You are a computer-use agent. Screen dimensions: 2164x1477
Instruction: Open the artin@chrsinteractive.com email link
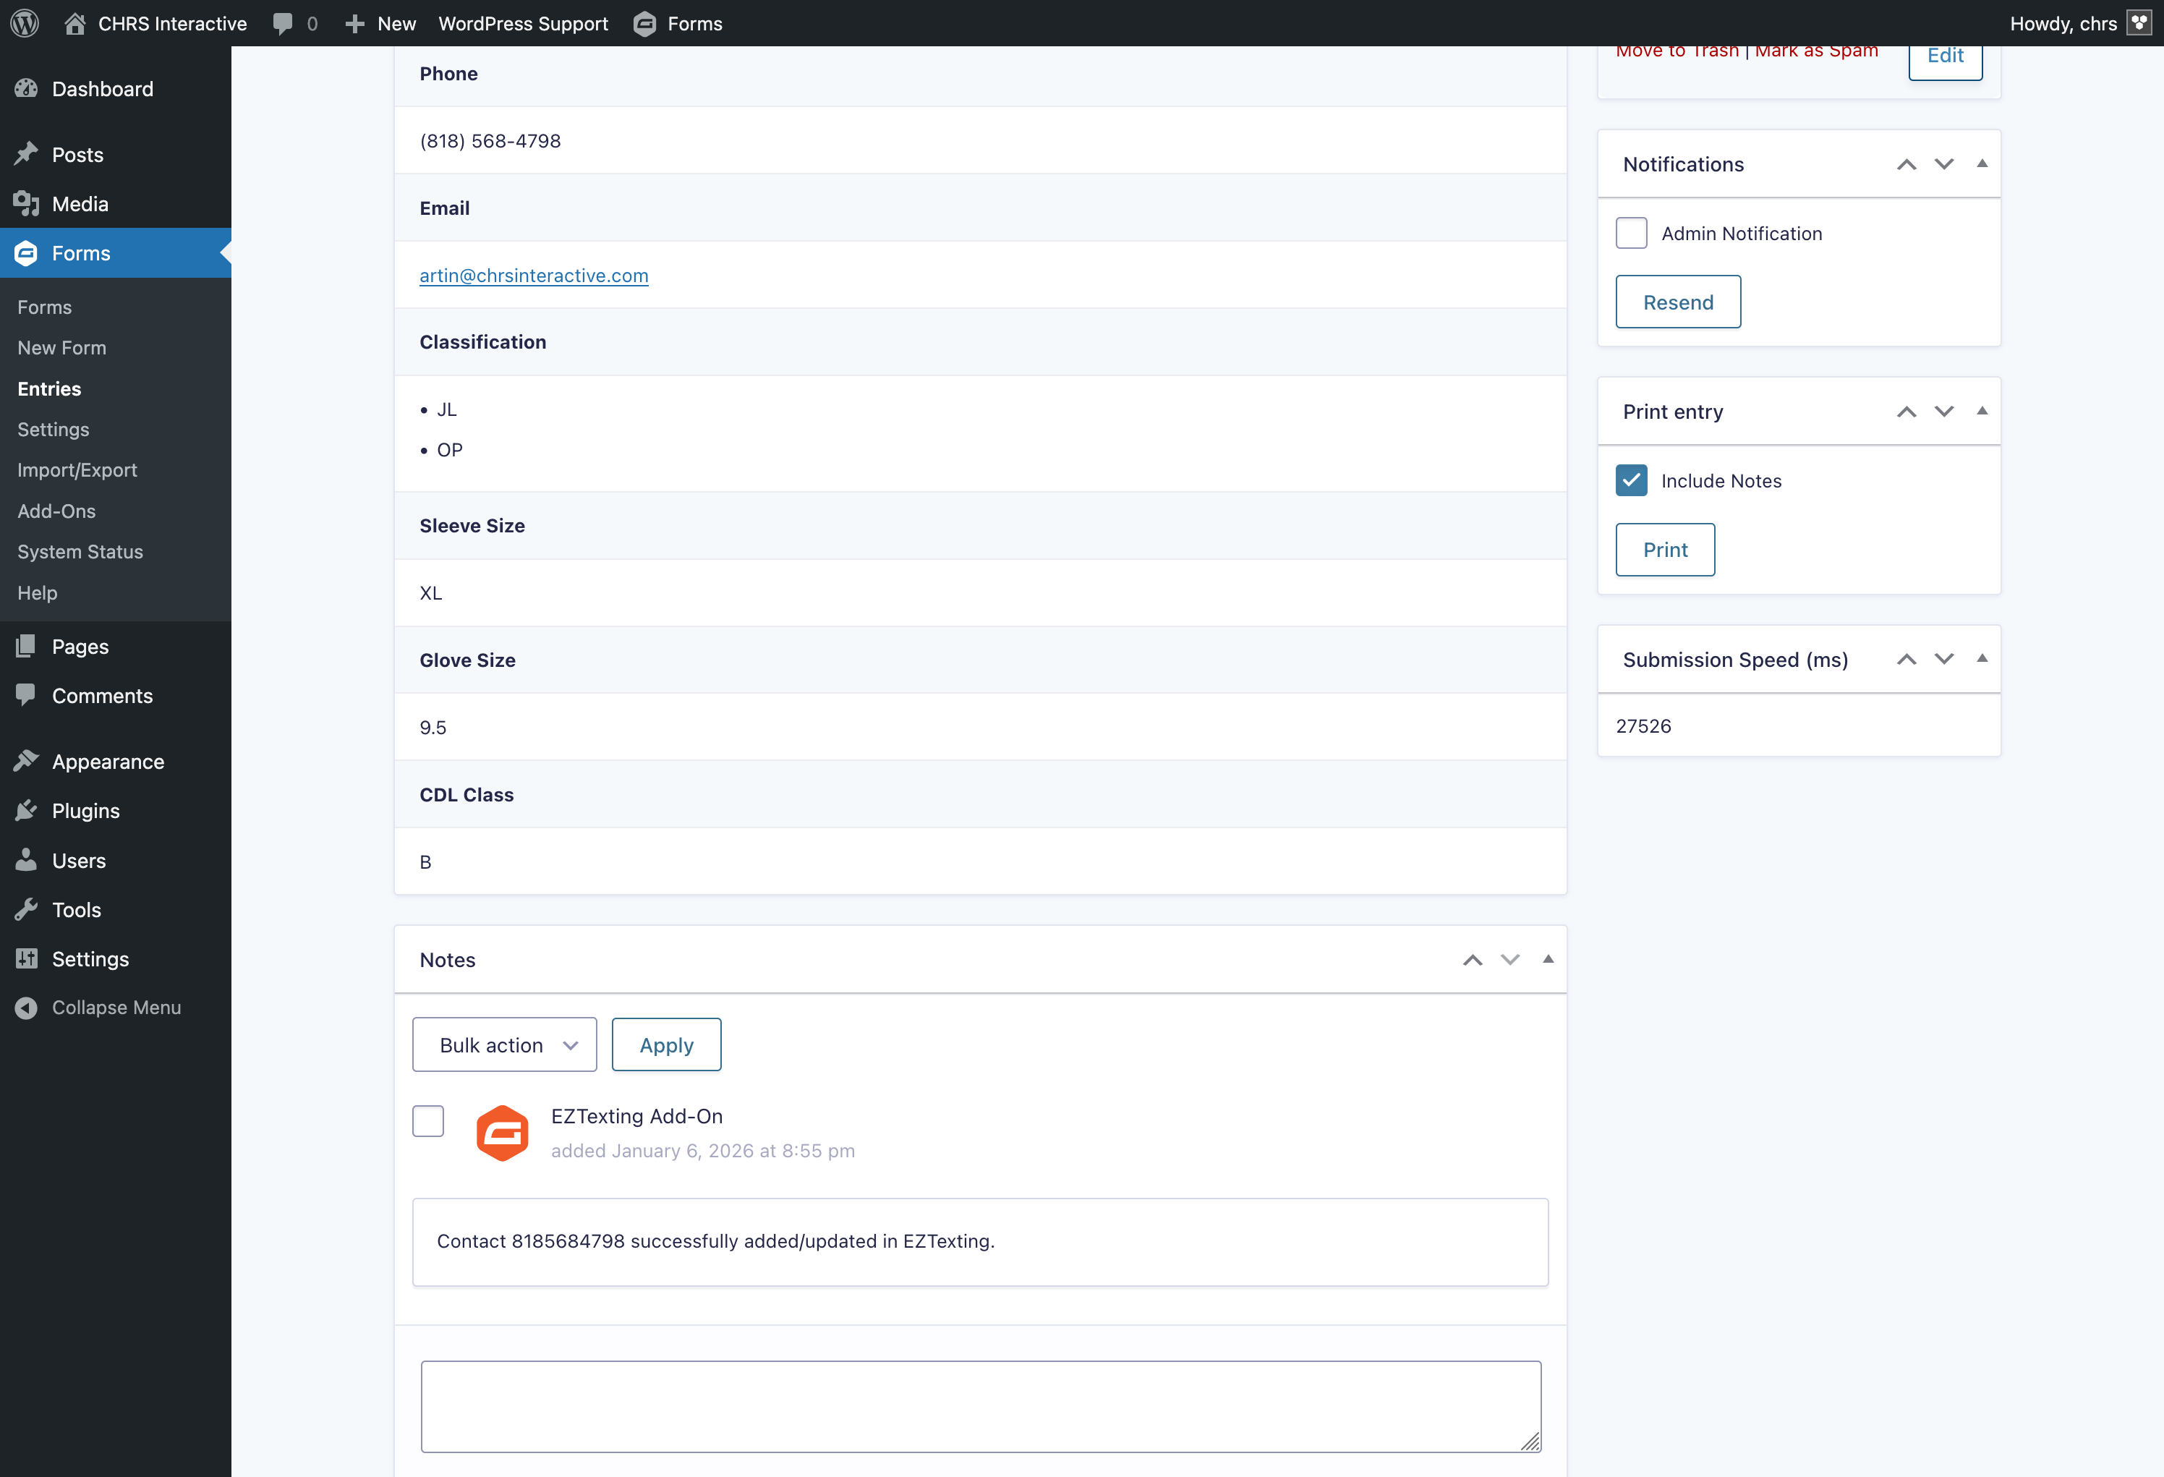tap(534, 275)
